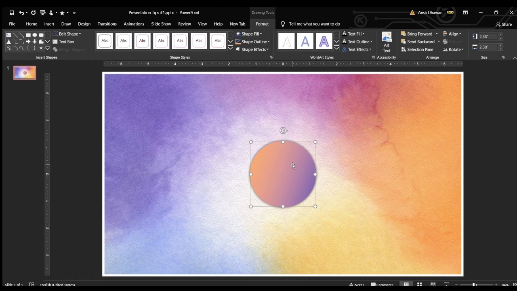Image resolution: width=517 pixels, height=291 pixels.
Task: Open the Size group dialog launcher
Action: click(503, 57)
